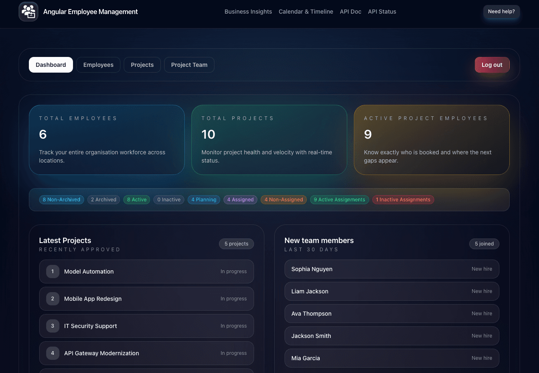The width and height of the screenshot is (539, 373).
Task: Click the 1 Inactive Assignments filter
Action: pyautogui.click(x=403, y=200)
